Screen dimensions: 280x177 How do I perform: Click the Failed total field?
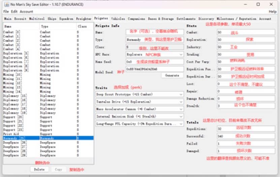tap(246, 144)
